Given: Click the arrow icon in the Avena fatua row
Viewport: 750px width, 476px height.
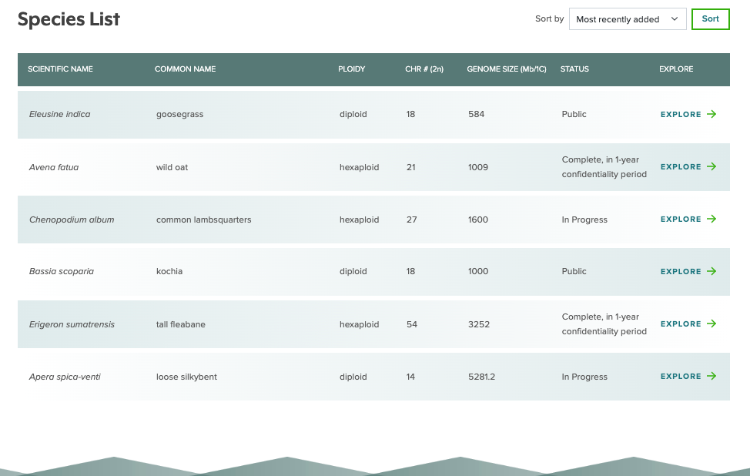Looking at the screenshot, I should click(x=711, y=166).
